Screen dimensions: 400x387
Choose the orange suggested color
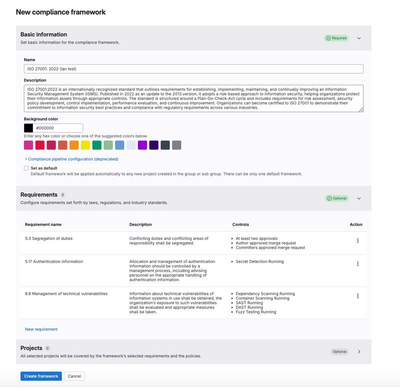click(x=74, y=145)
